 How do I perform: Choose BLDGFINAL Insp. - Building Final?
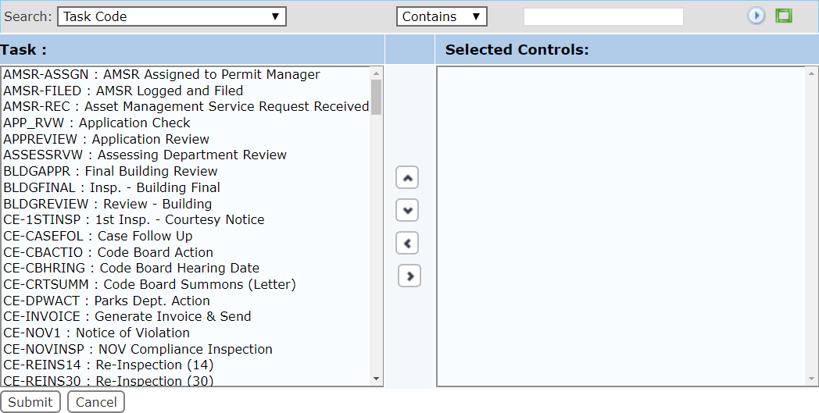click(x=112, y=188)
